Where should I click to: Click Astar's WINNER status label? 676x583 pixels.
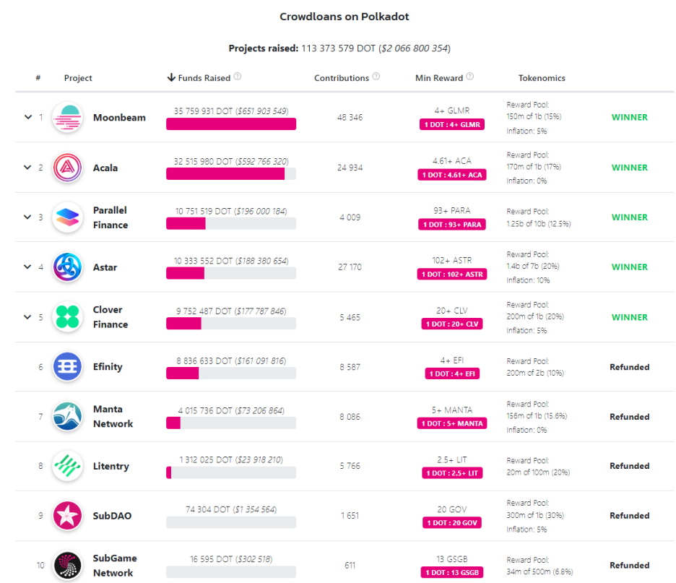coord(630,267)
